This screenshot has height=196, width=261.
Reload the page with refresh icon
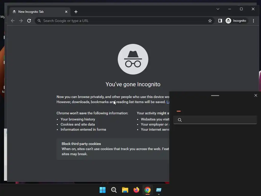[29, 21]
